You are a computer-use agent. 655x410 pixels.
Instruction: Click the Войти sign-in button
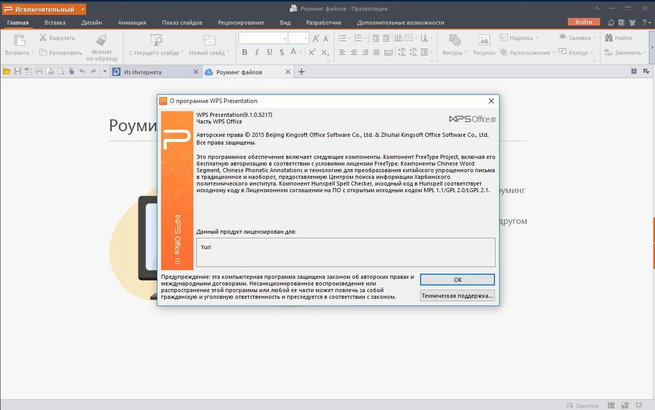(584, 22)
